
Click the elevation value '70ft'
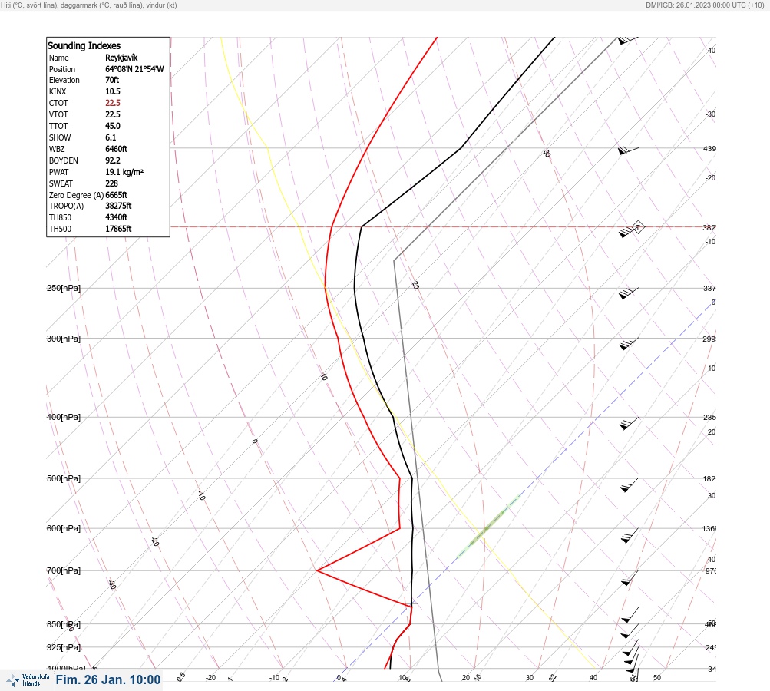tap(112, 80)
